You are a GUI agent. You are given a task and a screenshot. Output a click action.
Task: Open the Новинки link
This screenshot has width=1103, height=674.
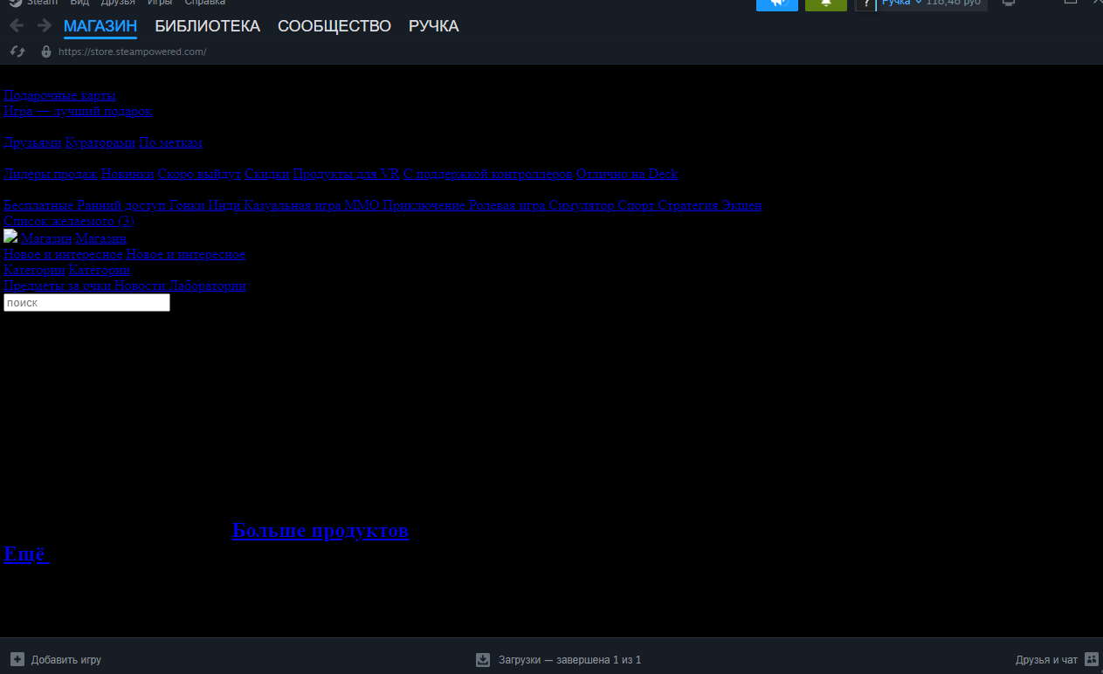pos(128,174)
